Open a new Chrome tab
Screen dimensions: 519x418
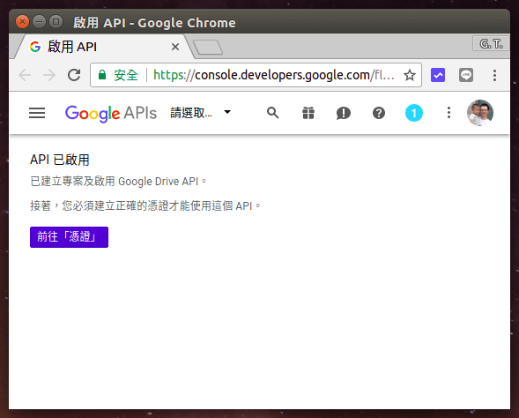[208, 48]
